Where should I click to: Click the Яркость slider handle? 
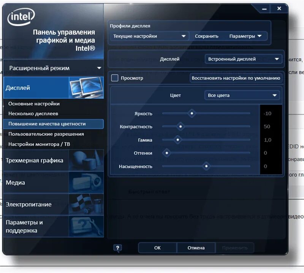[x=192, y=113]
